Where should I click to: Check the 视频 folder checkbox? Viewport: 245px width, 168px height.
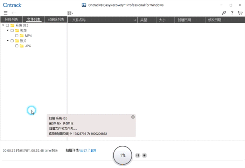pos(12,30)
